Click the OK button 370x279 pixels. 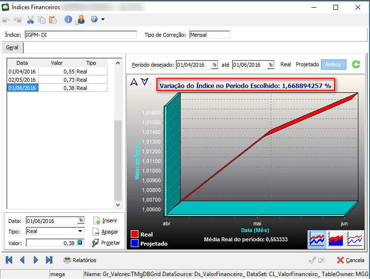[x=317, y=260]
